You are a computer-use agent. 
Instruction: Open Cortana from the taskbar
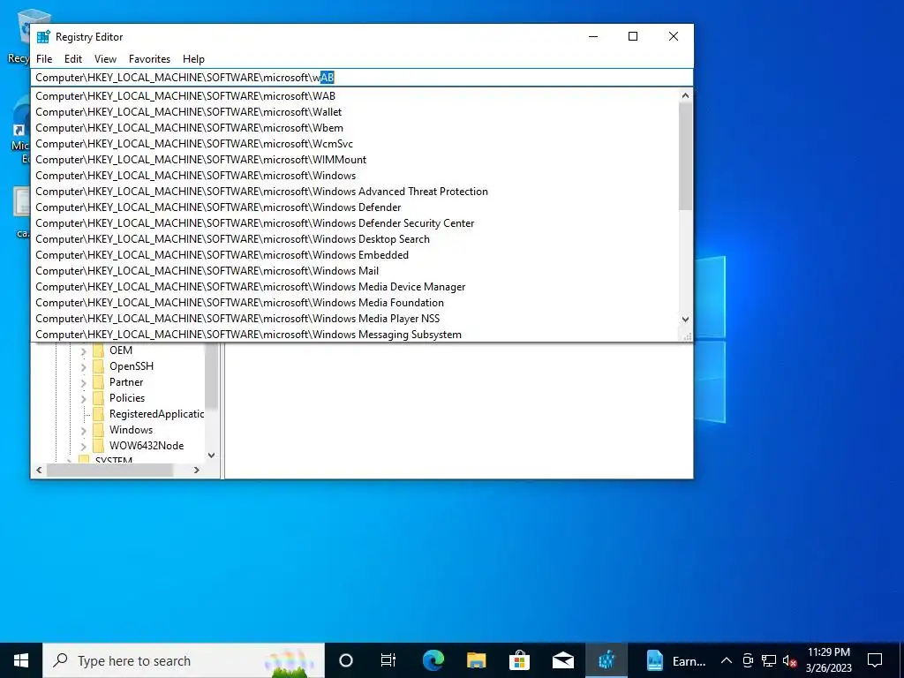pos(346,660)
